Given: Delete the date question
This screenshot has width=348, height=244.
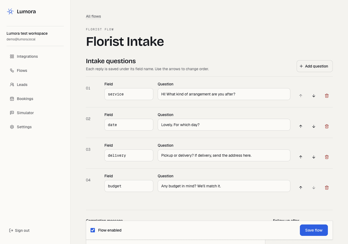Looking at the screenshot, I should pyautogui.click(x=327, y=126).
